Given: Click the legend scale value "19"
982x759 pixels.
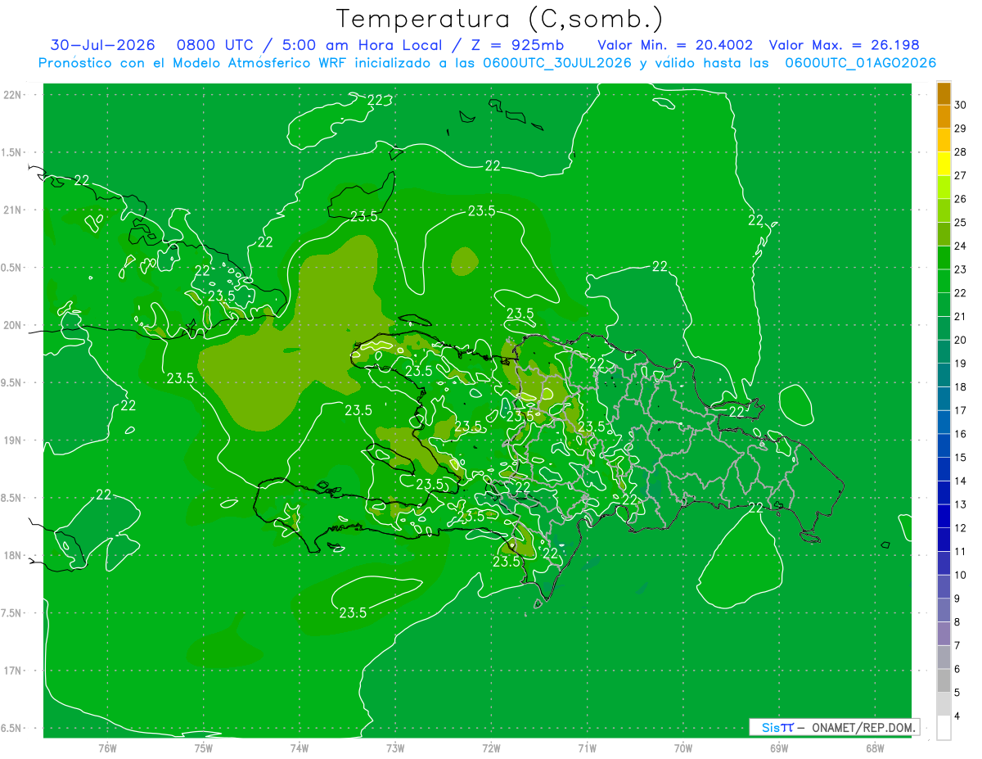Looking at the screenshot, I should (961, 364).
